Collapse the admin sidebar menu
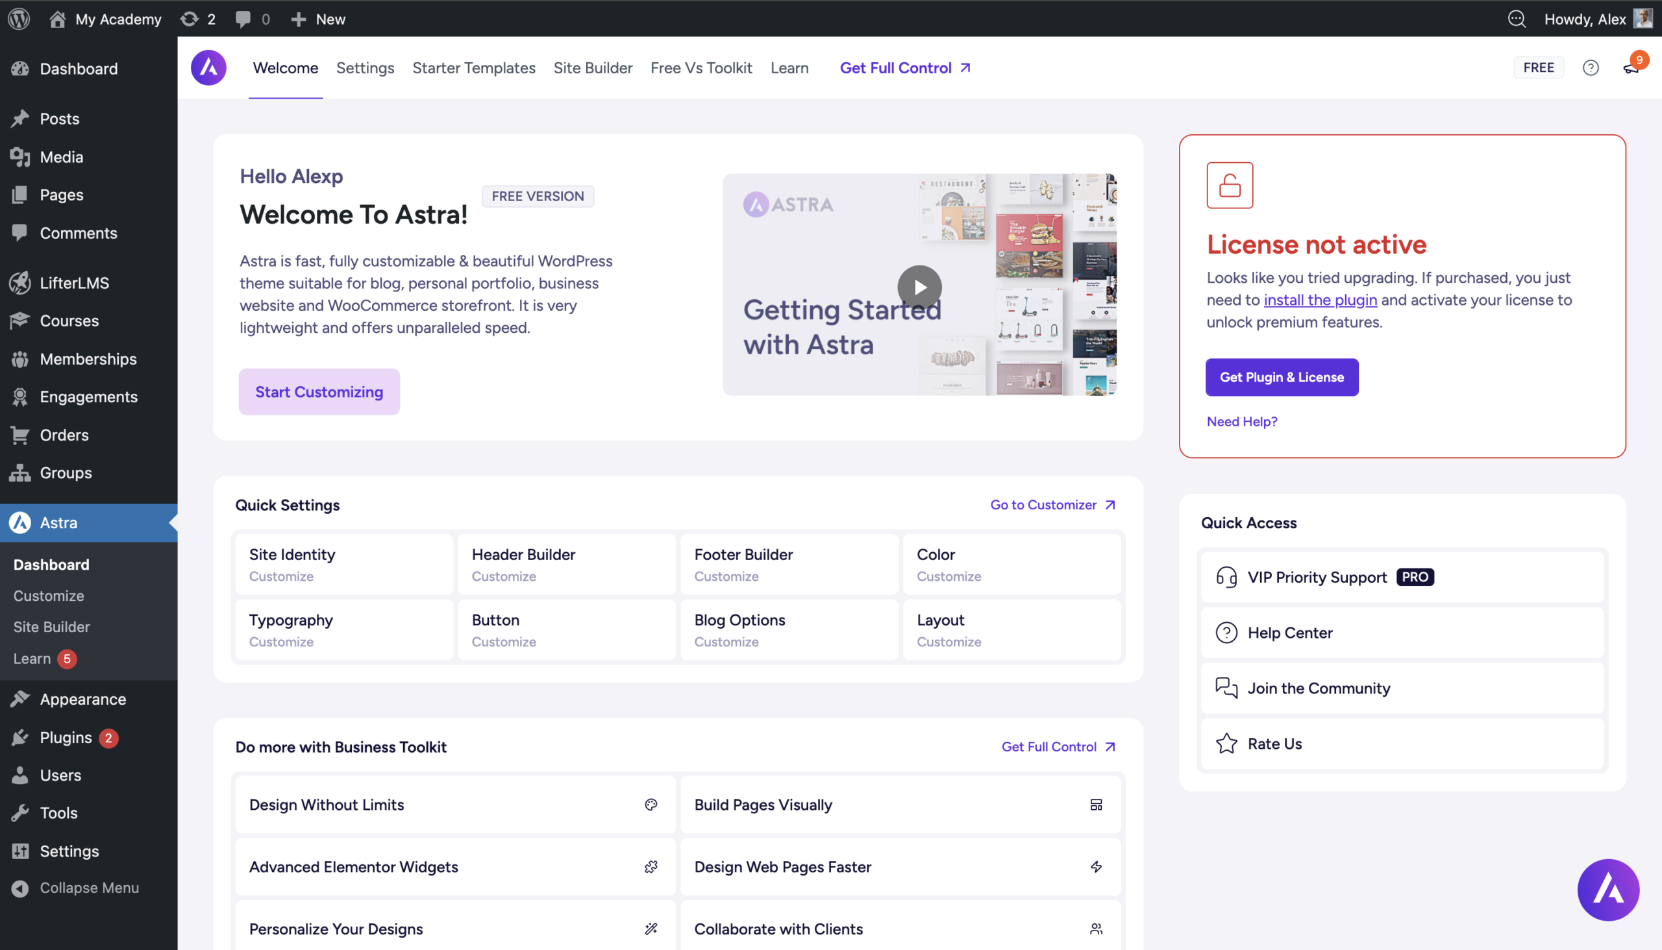Viewport: 1662px width, 950px height. 89,888
